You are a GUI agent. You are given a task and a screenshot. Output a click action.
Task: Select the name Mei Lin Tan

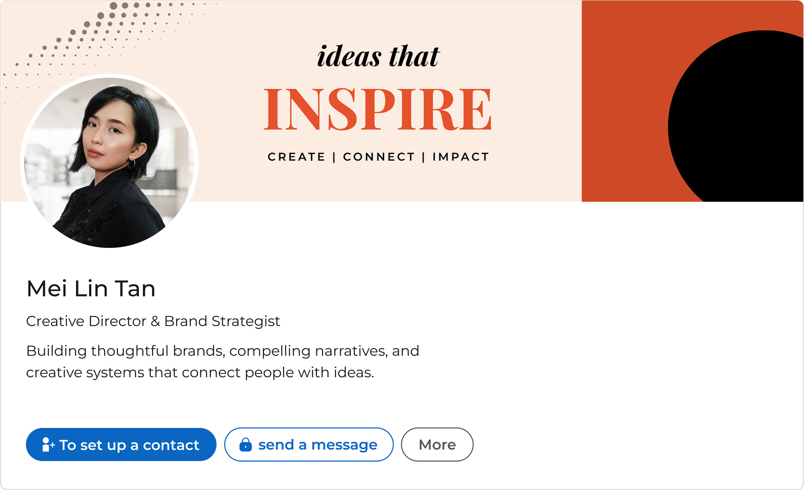click(x=91, y=288)
